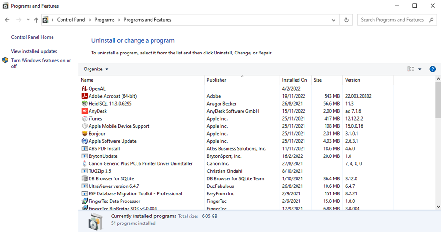Open the help question mark icon

(x=433, y=69)
